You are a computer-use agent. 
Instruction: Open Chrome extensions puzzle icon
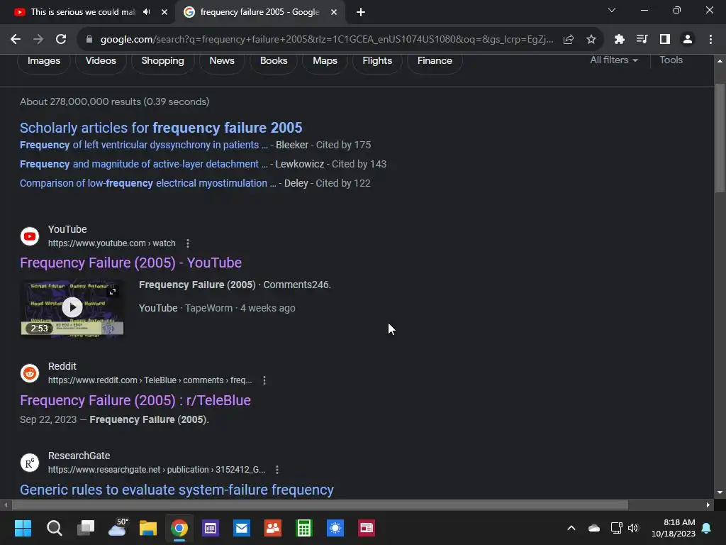click(x=620, y=40)
